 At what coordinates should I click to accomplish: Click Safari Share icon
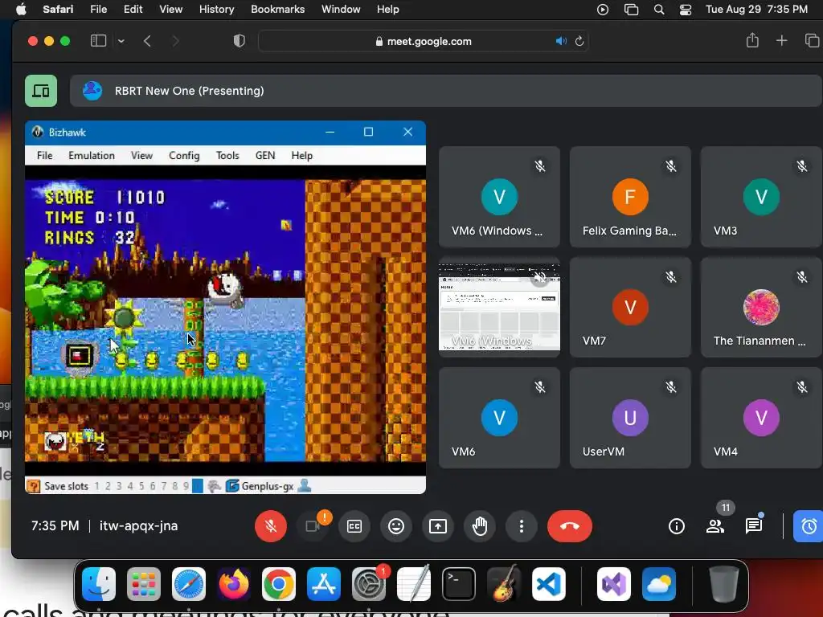pyautogui.click(x=752, y=40)
